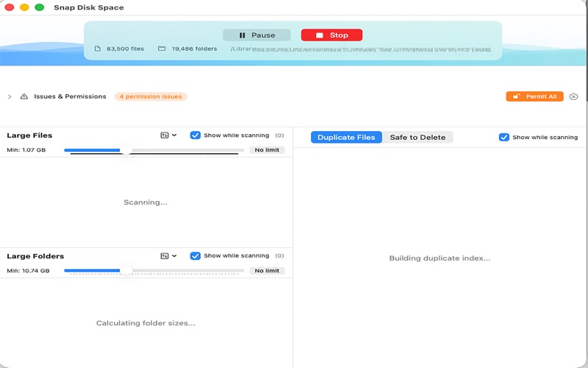The width and height of the screenshot is (588, 368).
Task: Click No limit for Large Folders
Action: pyautogui.click(x=267, y=270)
